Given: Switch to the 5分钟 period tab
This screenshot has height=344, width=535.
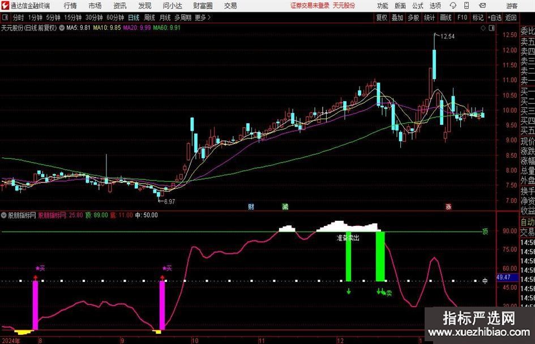Looking at the screenshot, I should [x=53, y=18].
